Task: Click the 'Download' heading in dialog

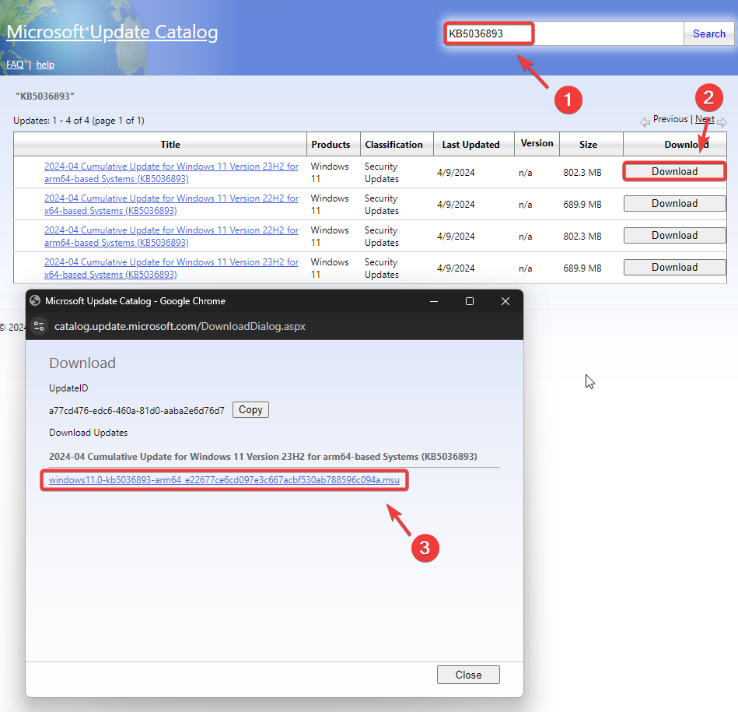Action: (x=82, y=363)
